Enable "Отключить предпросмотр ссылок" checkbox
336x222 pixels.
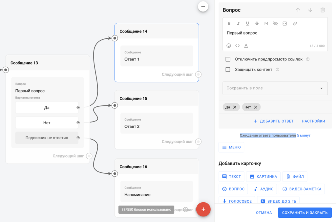[x=228, y=59]
